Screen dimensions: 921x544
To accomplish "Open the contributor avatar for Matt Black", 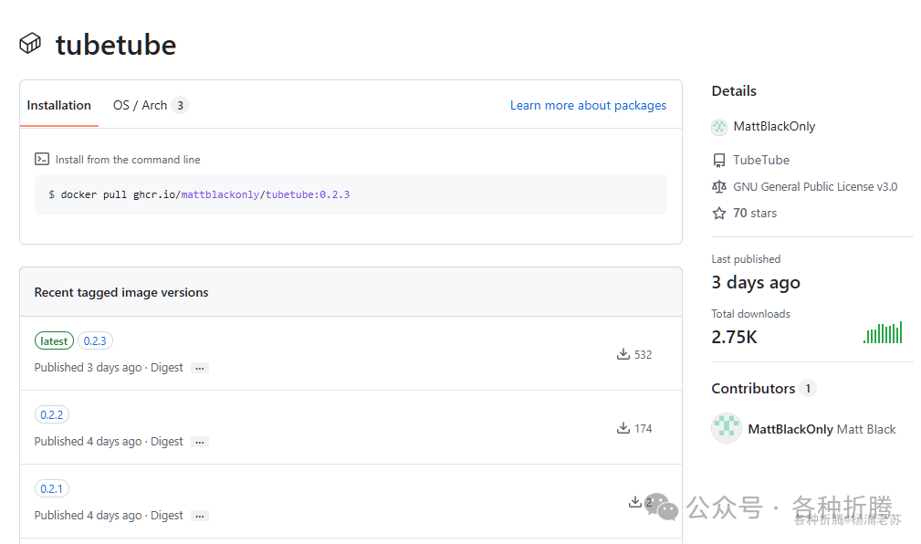I will pos(727,428).
